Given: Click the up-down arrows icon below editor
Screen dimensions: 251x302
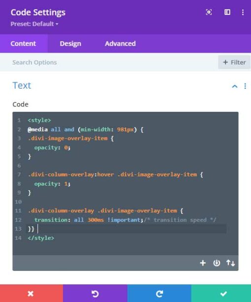Looking at the screenshot, I should coord(230,263).
